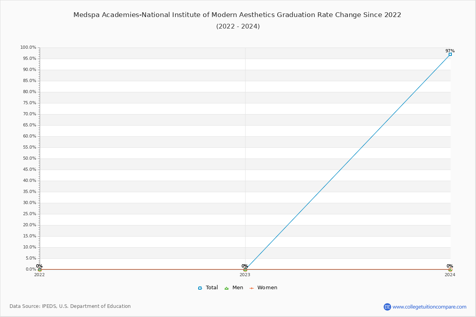This screenshot has width=476, height=317.
Task: Click the (2022 - 2024) subtitle
Action: coord(238,27)
